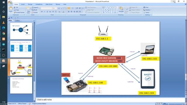Viewport: 187px width, 105px height.
Task: Open Windows Start menu
Action: pos(4,2)
